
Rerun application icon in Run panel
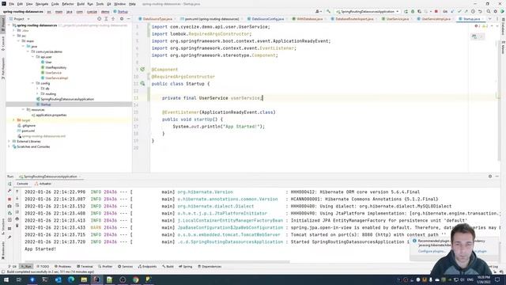point(9,184)
